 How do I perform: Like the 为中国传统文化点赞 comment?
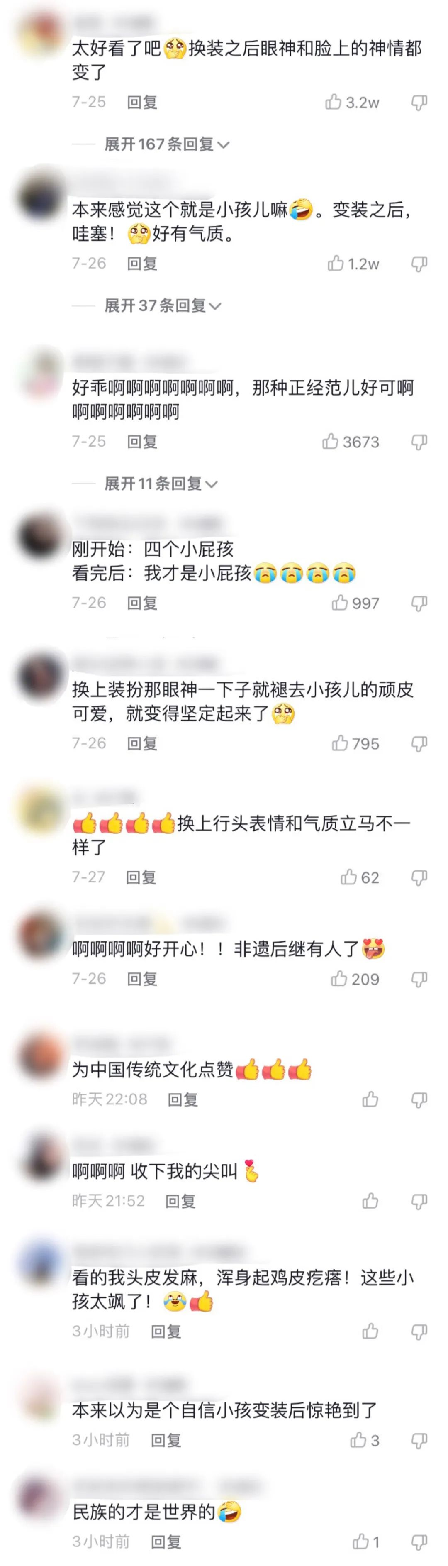click(x=370, y=1099)
